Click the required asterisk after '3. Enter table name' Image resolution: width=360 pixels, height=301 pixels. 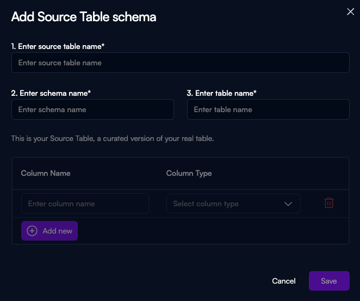pyautogui.click(x=255, y=93)
